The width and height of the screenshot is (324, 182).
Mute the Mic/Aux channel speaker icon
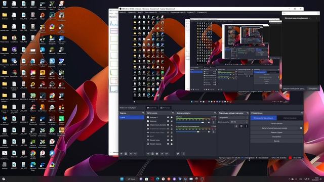209,122
